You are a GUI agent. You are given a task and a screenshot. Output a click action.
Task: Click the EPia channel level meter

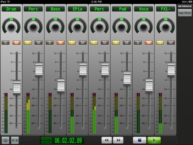[72, 113]
